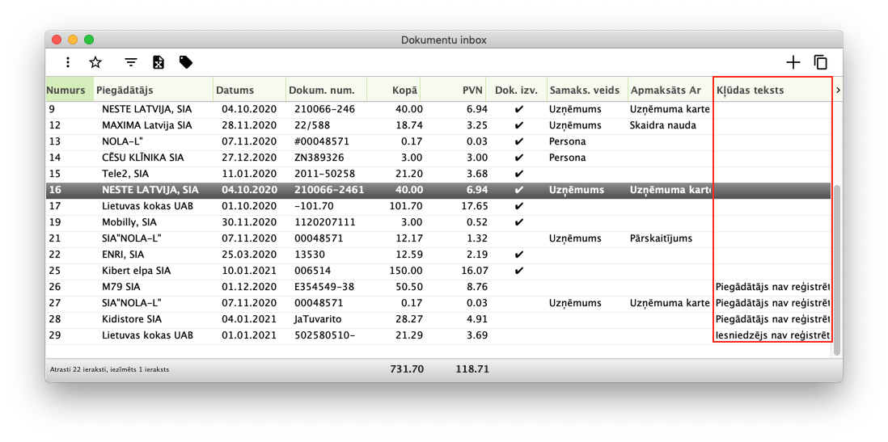Sort by the Datums column header
The width and height of the screenshot is (888, 442).
[x=249, y=90]
